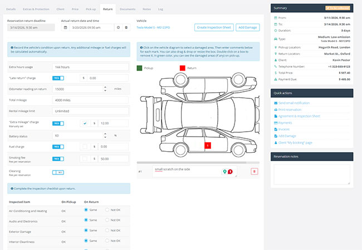Open the Price tab
Image resolution: width=362 pixels, height=250 pixels.
click(75, 9)
